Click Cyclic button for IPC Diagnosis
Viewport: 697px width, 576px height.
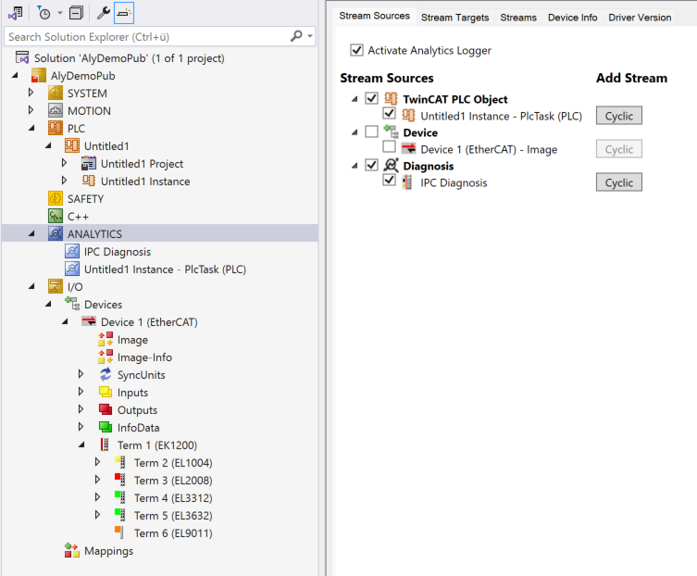click(618, 182)
